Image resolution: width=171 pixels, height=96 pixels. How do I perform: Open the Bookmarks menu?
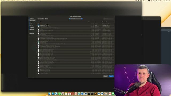[x=24, y=1]
